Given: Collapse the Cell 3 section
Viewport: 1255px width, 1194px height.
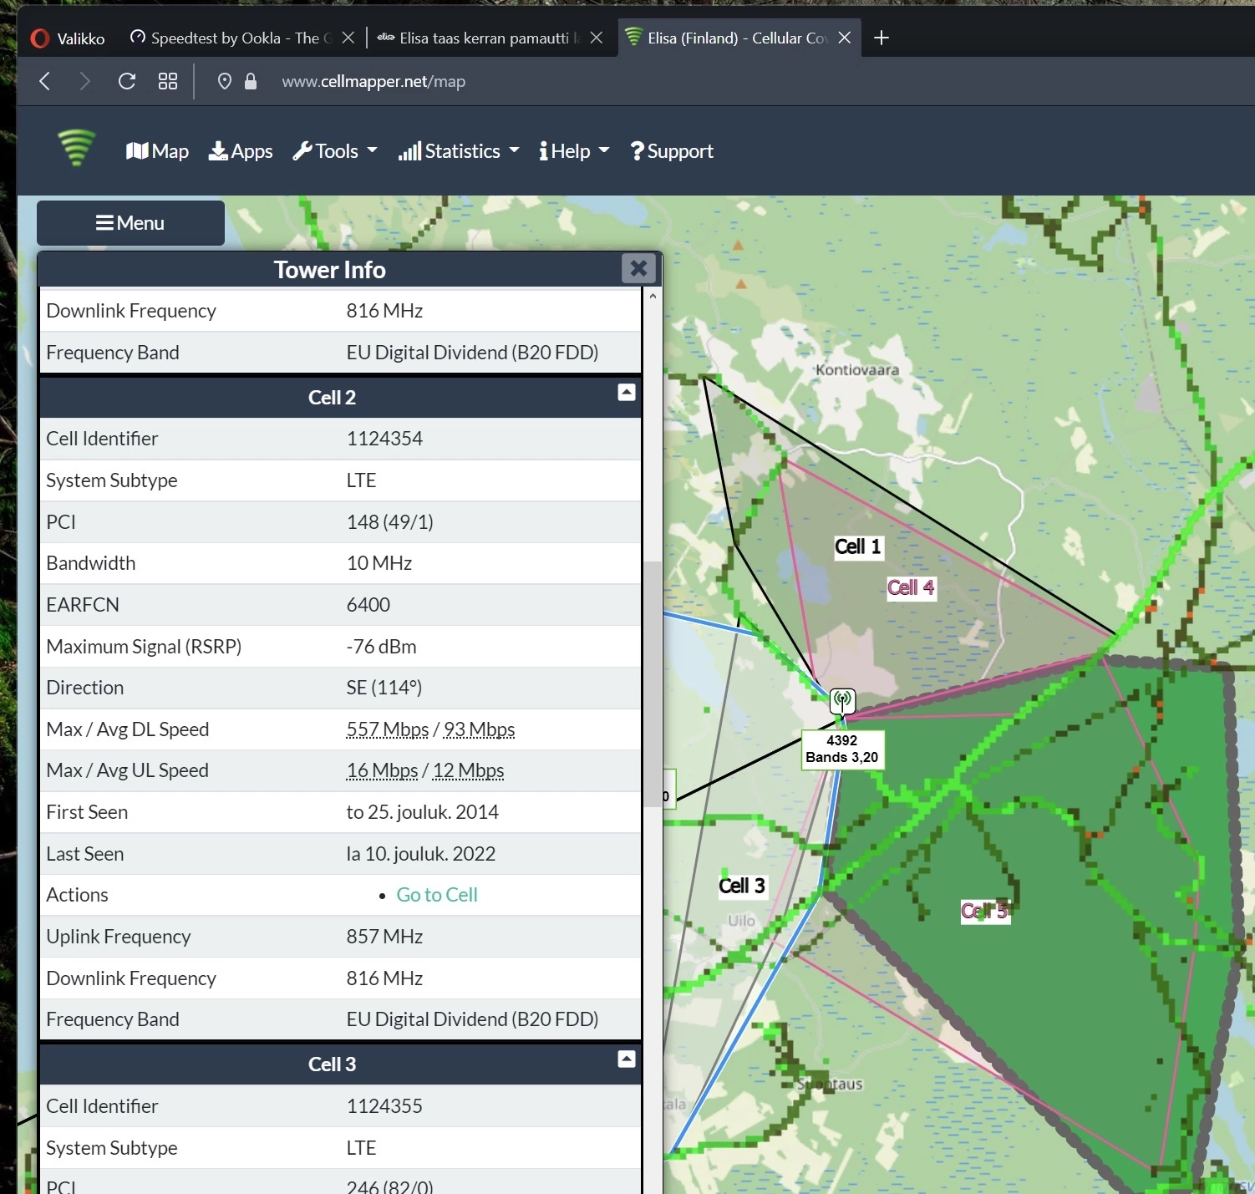Looking at the screenshot, I should click(x=626, y=1059).
